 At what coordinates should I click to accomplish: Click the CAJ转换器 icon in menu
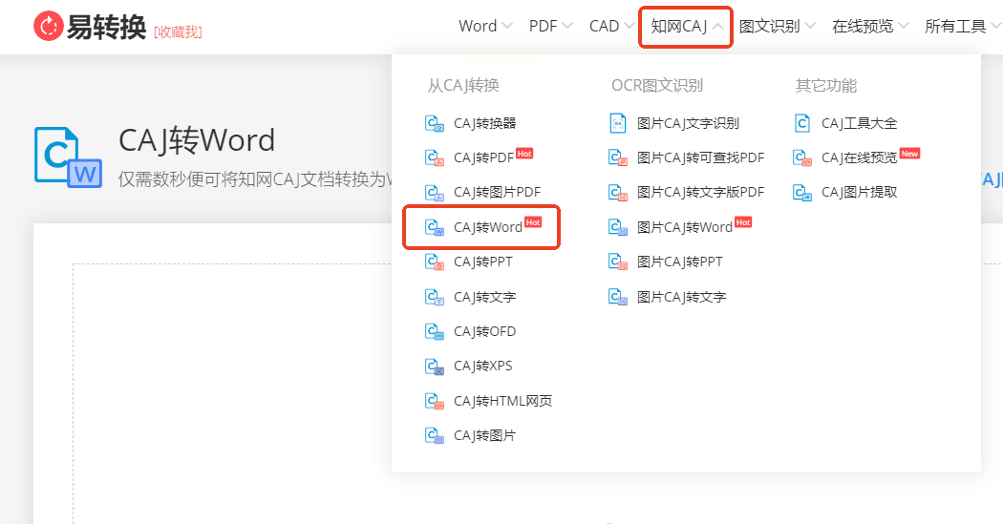435,123
